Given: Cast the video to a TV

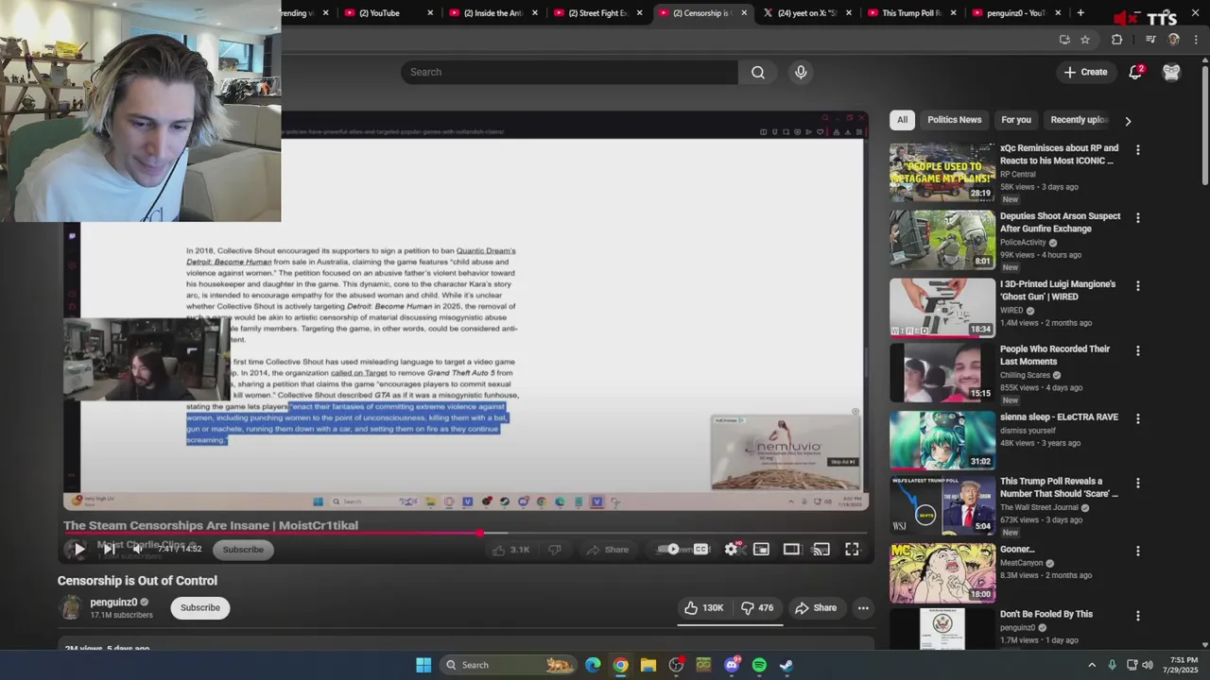Looking at the screenshot, I should click(x=821, y=549).
